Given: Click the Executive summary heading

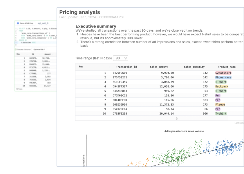Looking at the screenshot, I should coord(96,26).
